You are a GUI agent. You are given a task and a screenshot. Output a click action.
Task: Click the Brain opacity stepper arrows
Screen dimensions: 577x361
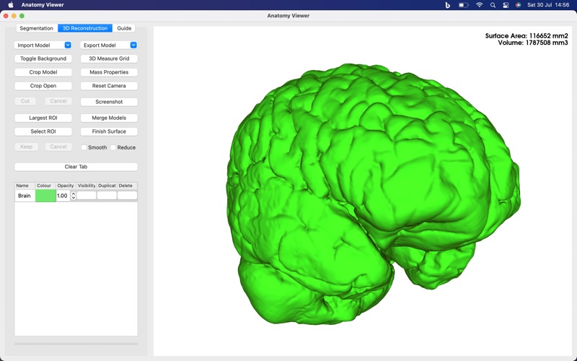point(74,196)
